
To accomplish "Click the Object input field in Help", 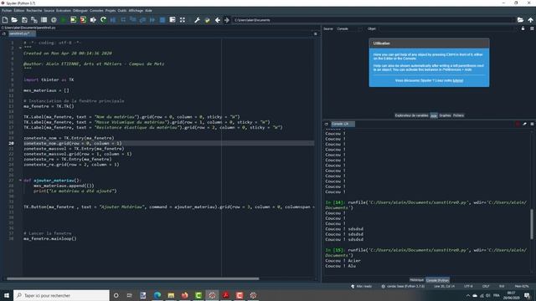I will click(446, 29).
